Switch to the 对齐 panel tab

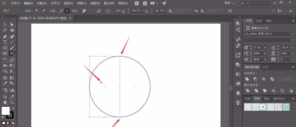266,67
